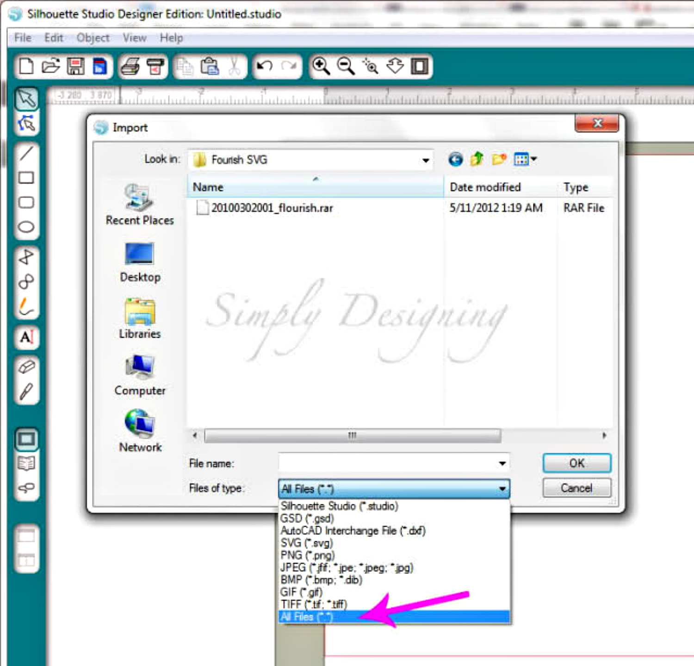The image size is (694, 666).
Task: Undo the last action
Action: [x=265, y=66]
